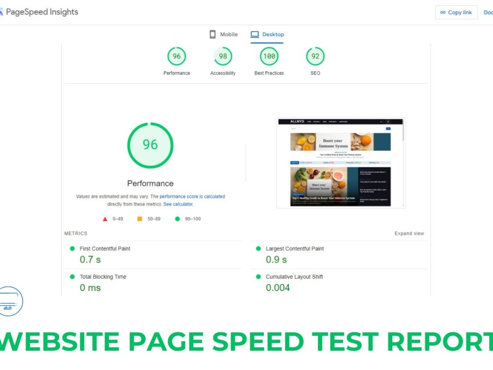This screenshot has height=370, width=493.
Task: Open the See calculator link
Action: click(178, 204)
